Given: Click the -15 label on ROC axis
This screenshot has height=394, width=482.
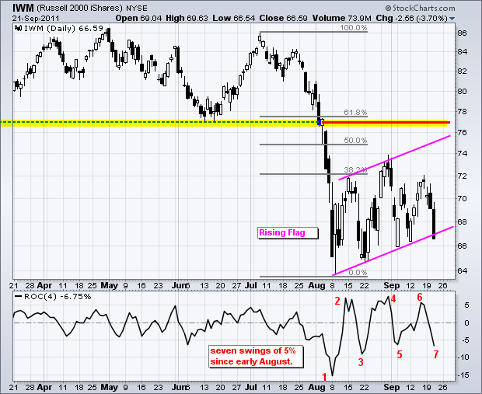Looking at the screenshot, I should coord(463,375).
